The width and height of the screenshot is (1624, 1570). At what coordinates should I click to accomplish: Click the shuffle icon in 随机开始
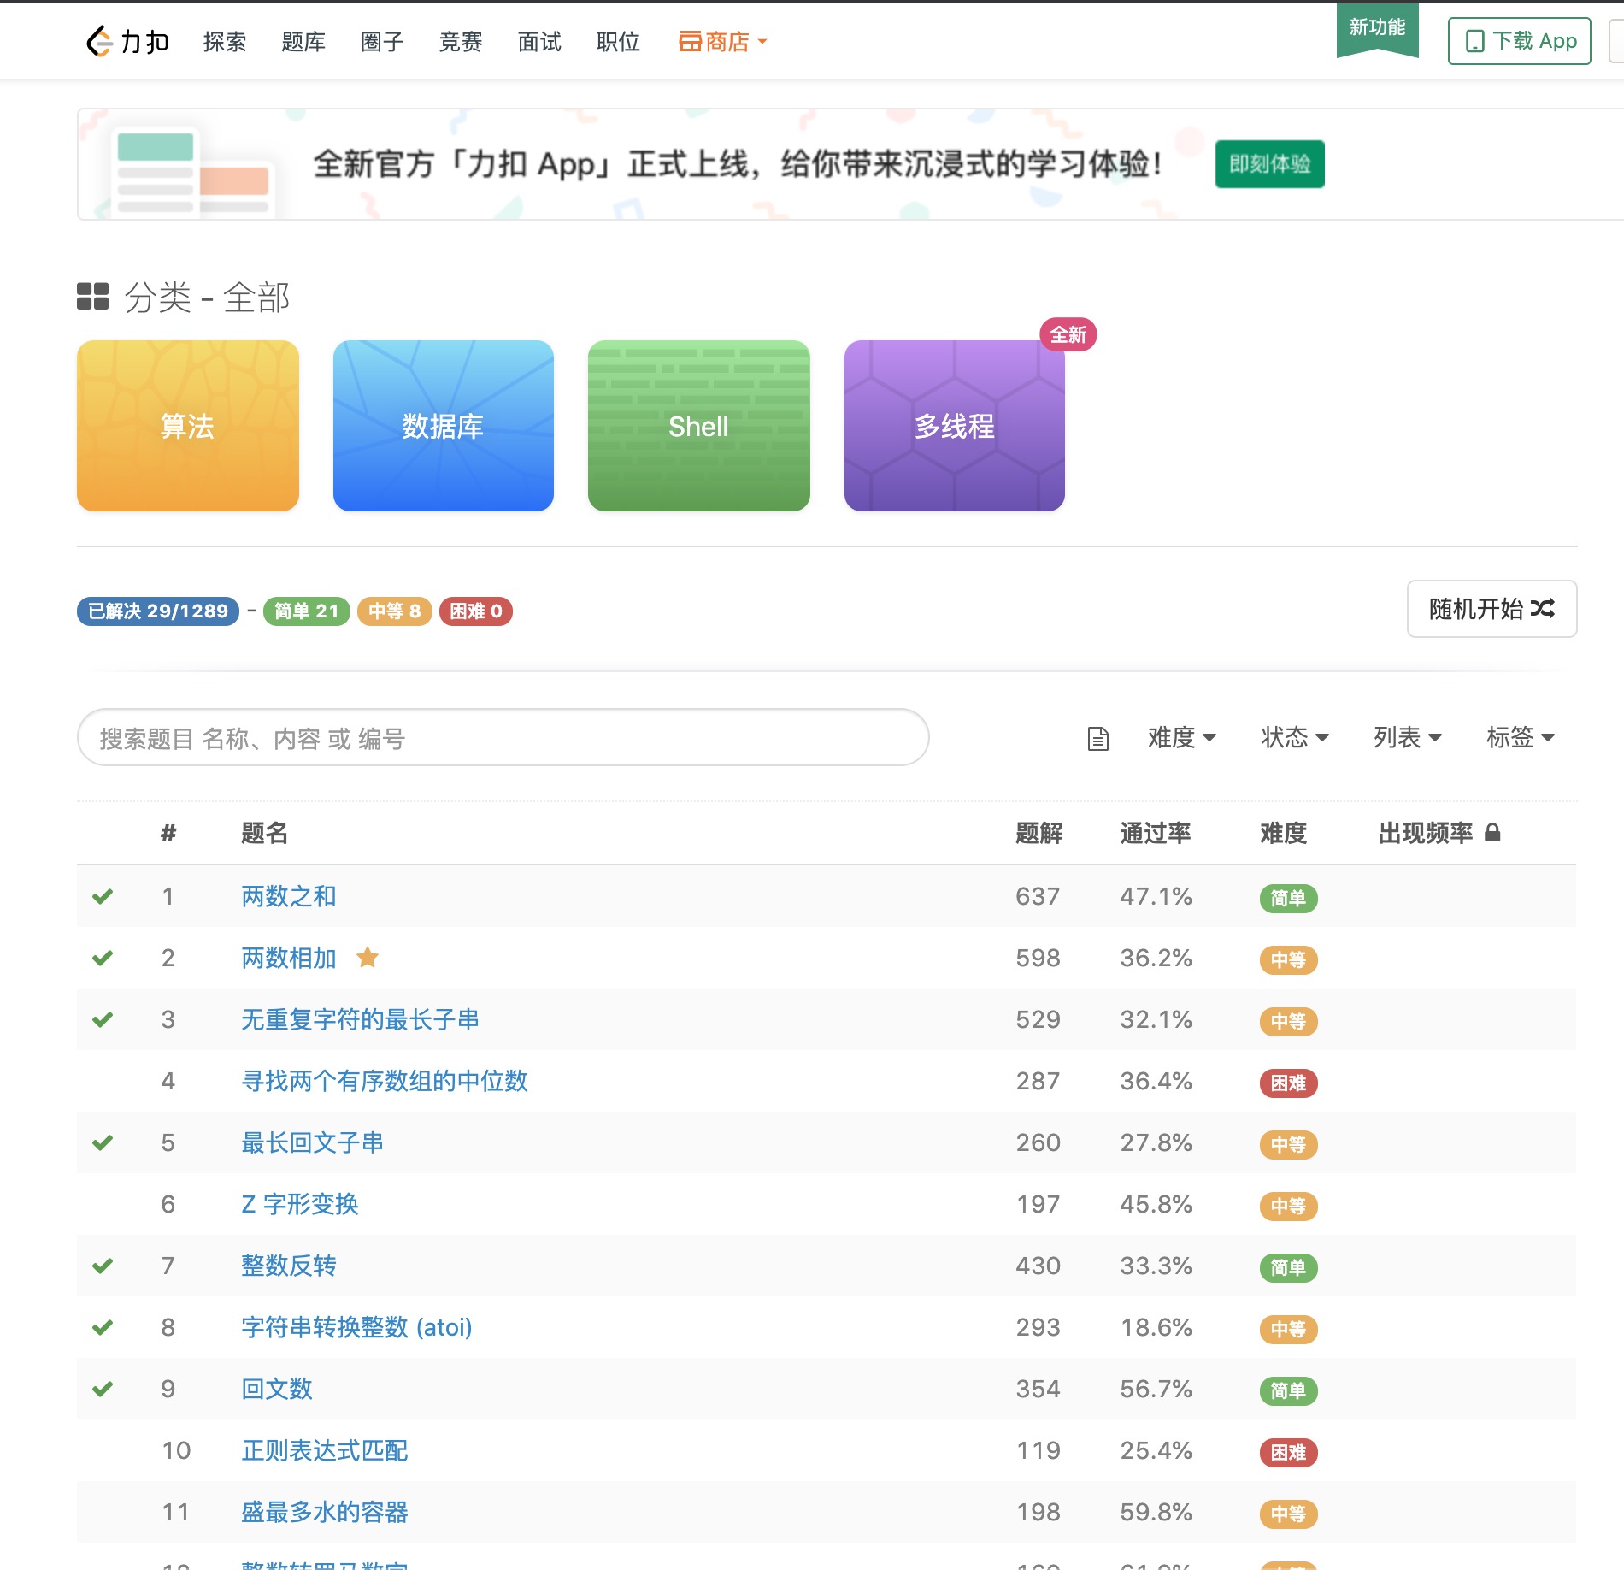(x=1543, y=608)
